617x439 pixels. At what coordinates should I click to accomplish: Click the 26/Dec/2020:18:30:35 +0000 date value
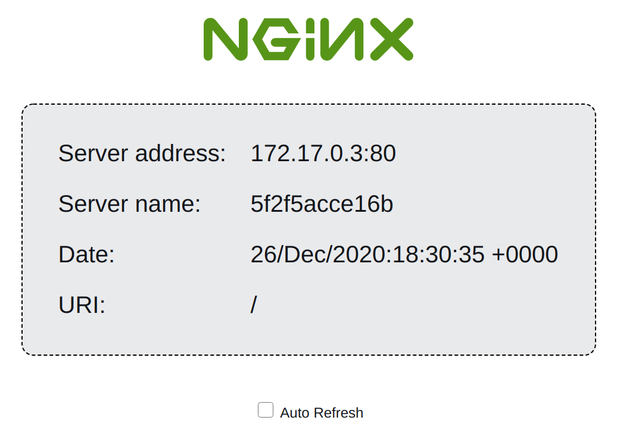tap(404, 254)
